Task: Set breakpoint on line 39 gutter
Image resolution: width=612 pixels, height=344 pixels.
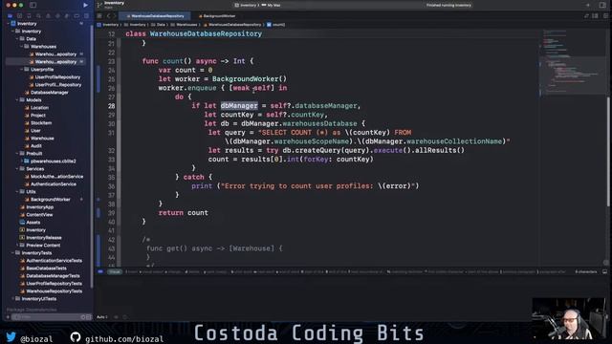Action: point(111,213)
